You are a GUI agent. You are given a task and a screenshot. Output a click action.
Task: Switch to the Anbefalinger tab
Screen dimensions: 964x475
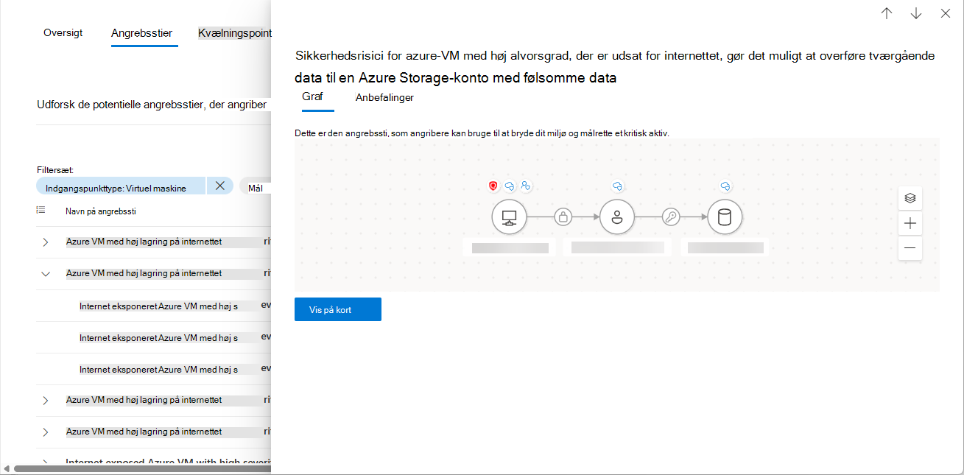coord(384,97)
